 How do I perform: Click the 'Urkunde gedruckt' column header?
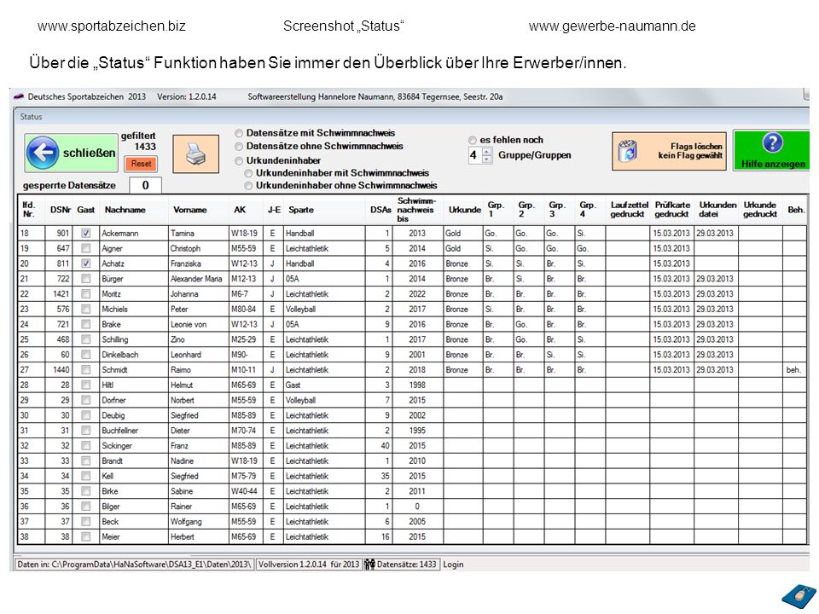pyautogui.click(x=760, y=210)
